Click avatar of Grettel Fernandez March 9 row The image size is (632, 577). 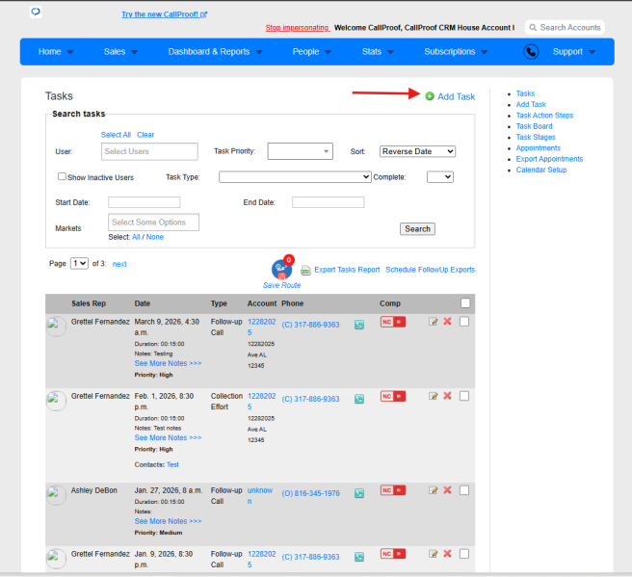(56, 327)
